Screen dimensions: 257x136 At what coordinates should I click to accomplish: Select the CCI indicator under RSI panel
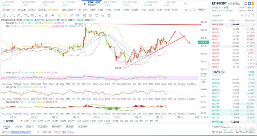(x=134, y=84)
